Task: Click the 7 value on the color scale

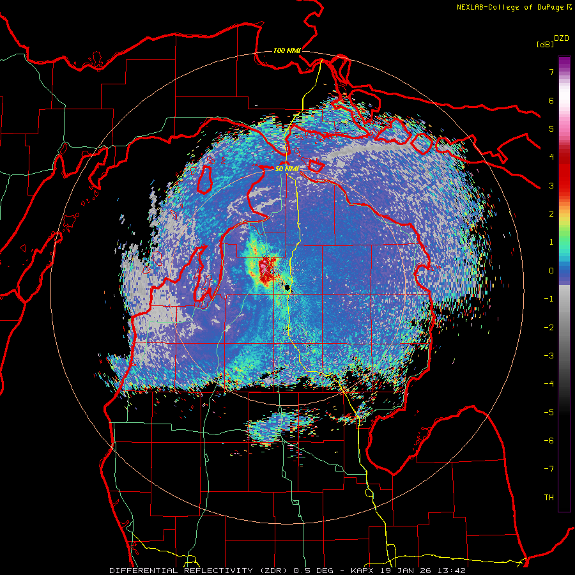Action: (x=551, y=72)
